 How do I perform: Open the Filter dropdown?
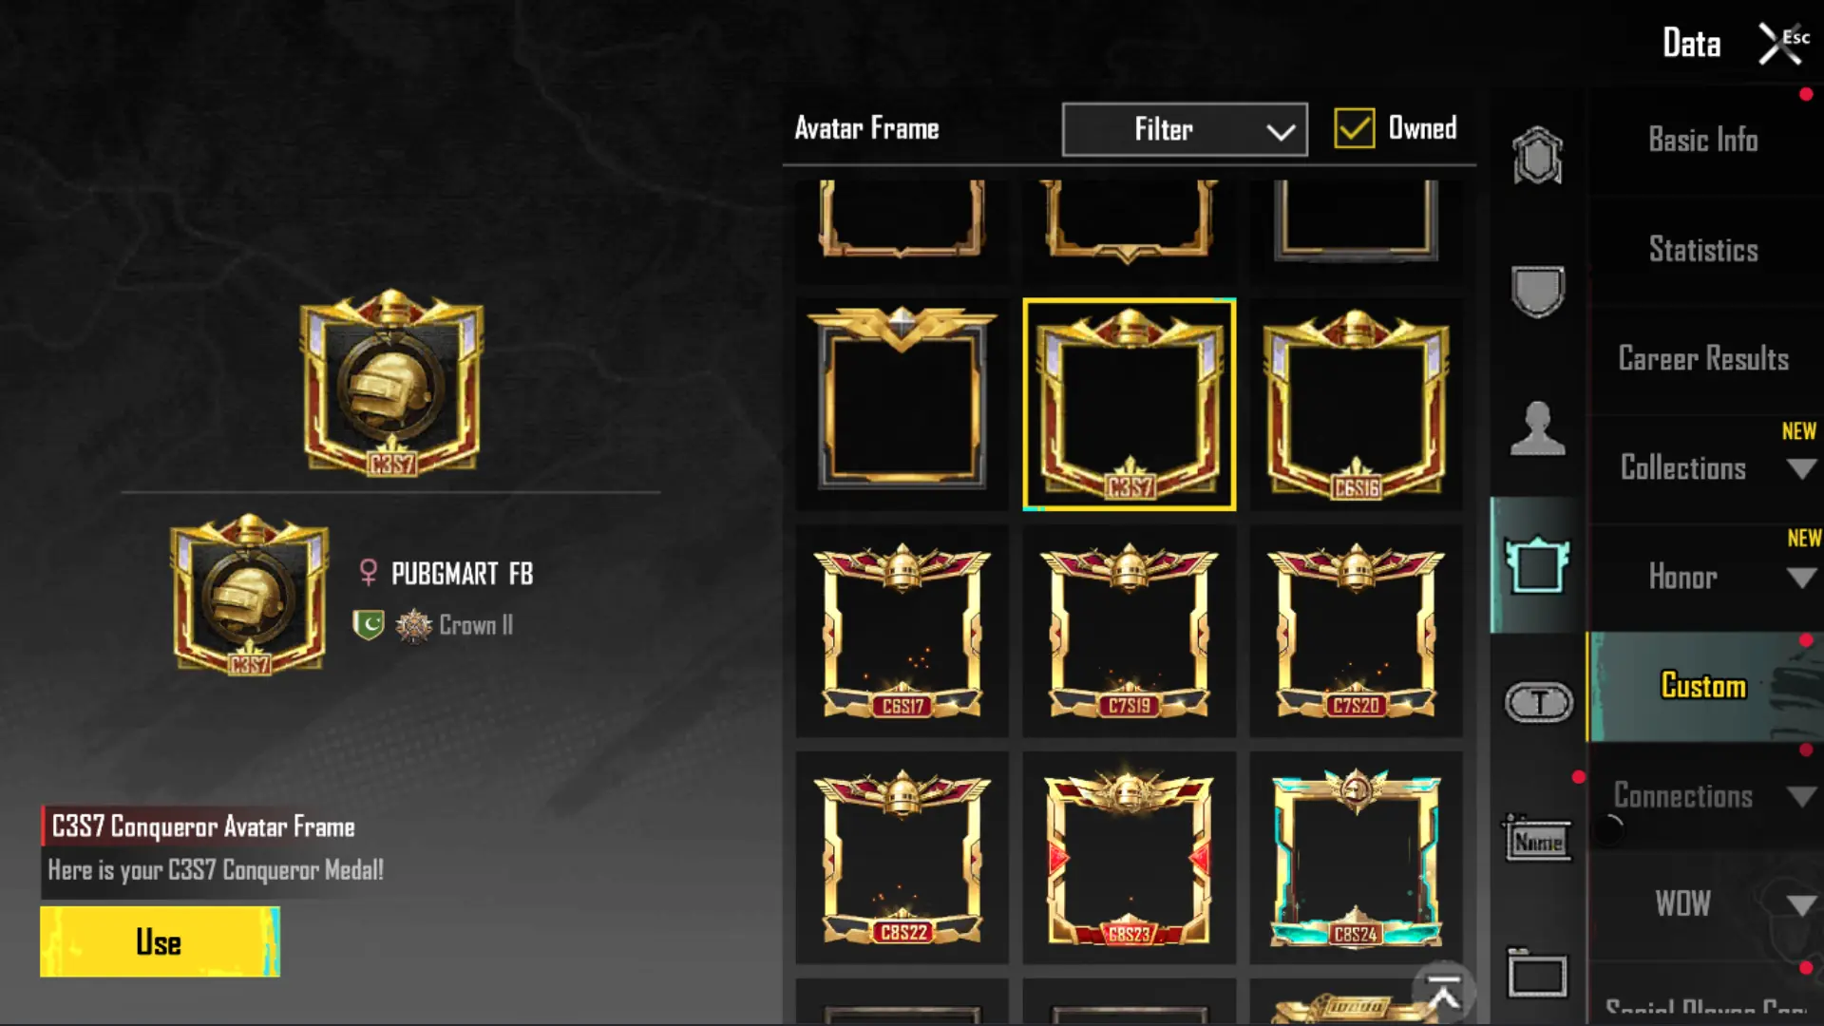(x=1185, y=129)
